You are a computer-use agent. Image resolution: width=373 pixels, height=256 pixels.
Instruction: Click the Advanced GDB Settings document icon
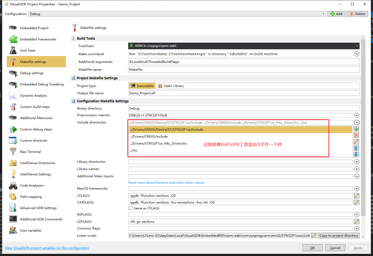pos(13,208)
